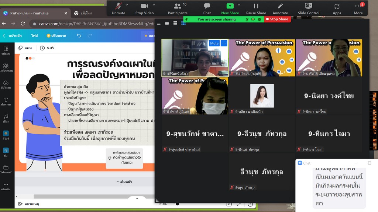The width and height of the screenshot is (378, 212).
Task: Expand the page thumbnails chevron
Action: tap(137, 198)
